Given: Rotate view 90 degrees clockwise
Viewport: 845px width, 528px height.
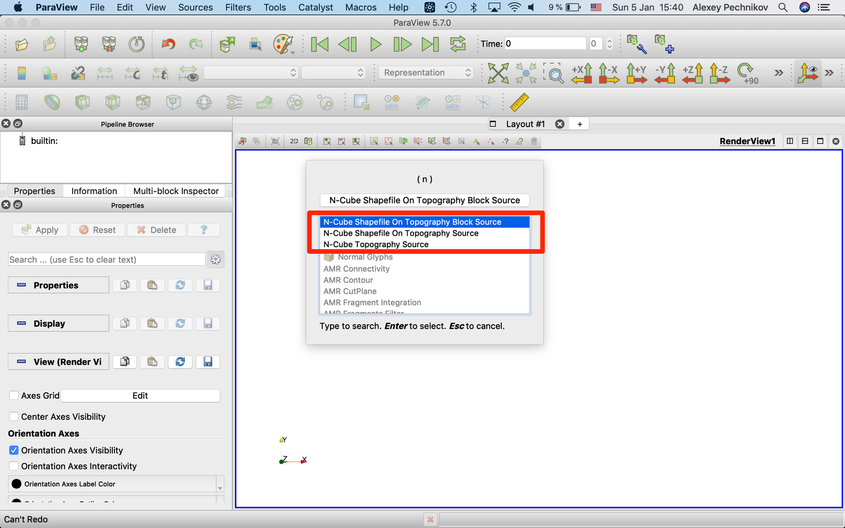Looking at the screenshot, I should (748, 73).
